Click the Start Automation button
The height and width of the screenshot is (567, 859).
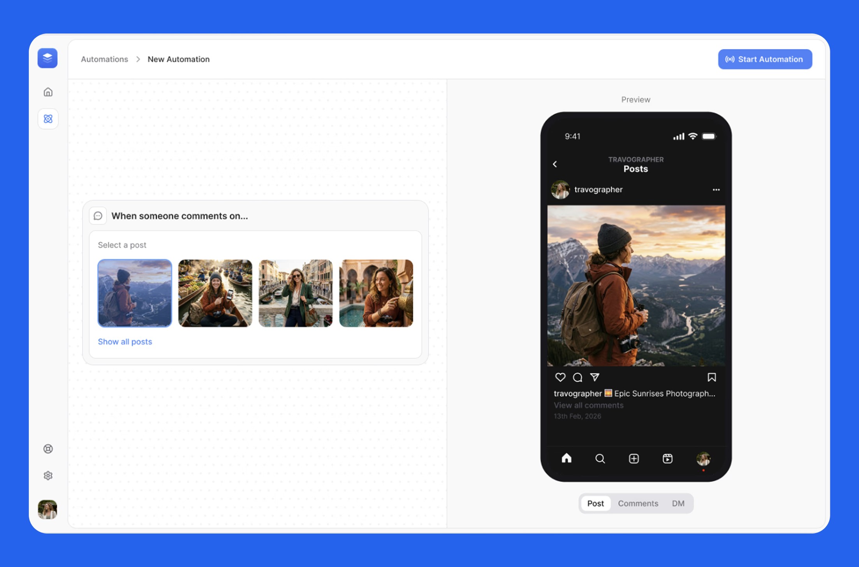point(765,59)
